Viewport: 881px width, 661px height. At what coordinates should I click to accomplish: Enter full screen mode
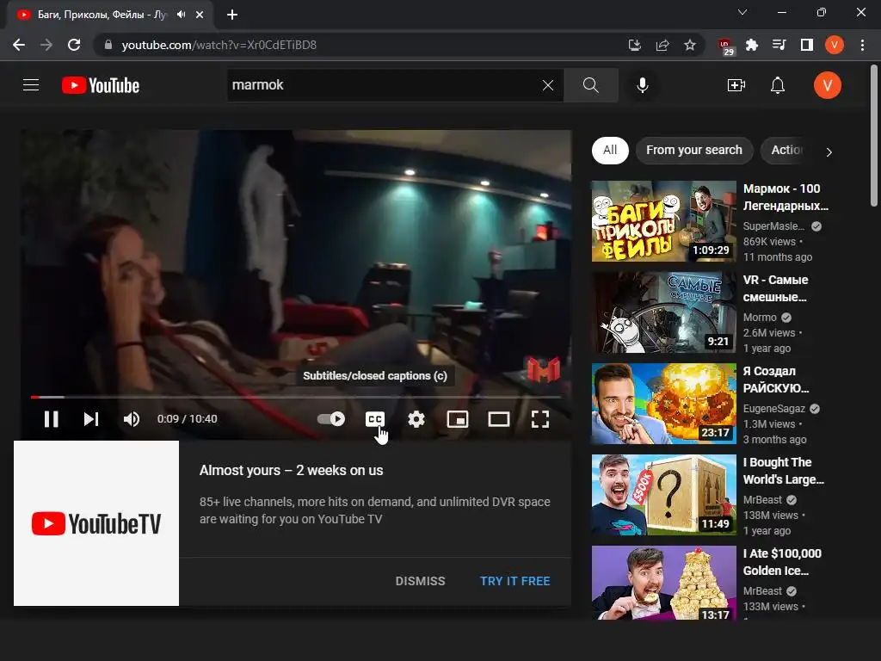point(540,419)
